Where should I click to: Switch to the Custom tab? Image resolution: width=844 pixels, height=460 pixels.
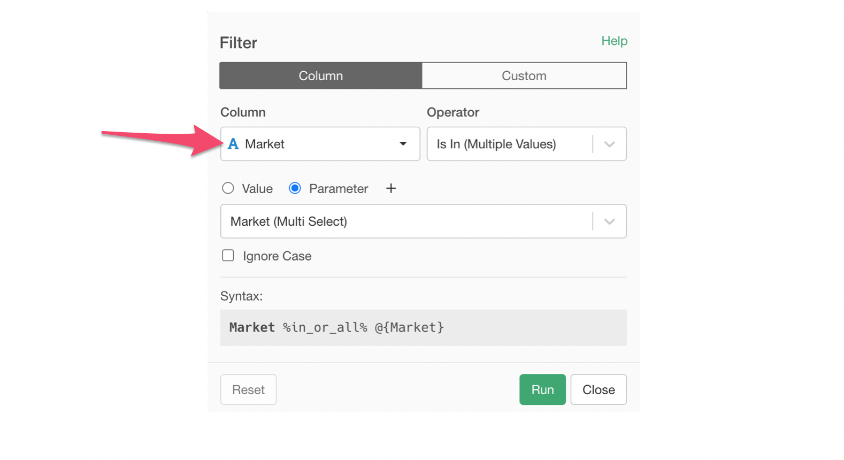point(524,76)
